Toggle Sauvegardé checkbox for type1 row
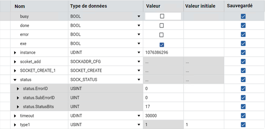The width and height of the screenshot is (265, 129). (x=243, y=125)
